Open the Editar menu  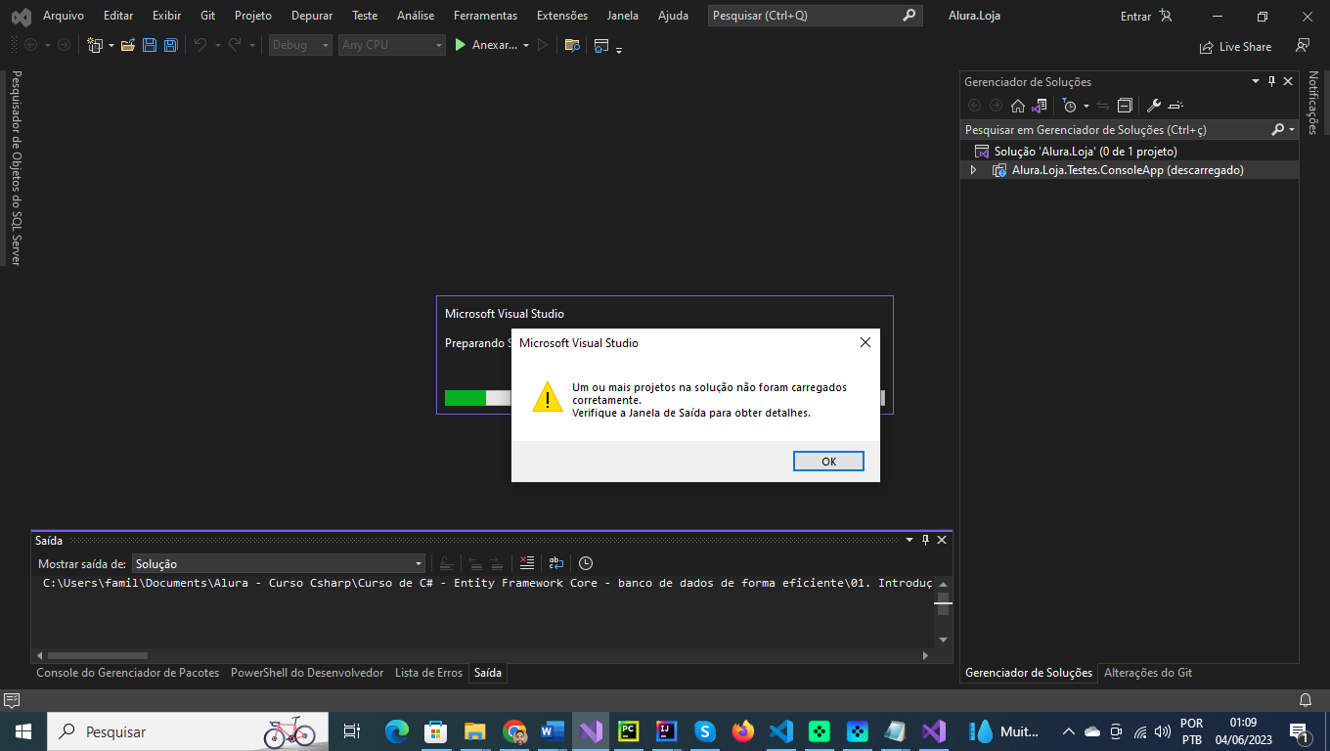point(118,16)
